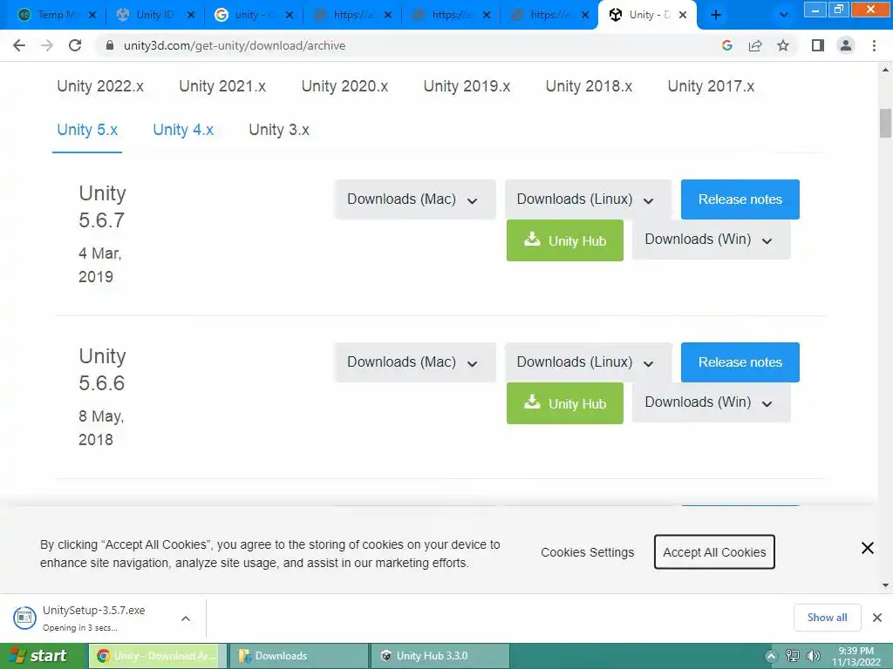
Task: Click the Chrome Unity taskbar button
Action: coord(158,656)
